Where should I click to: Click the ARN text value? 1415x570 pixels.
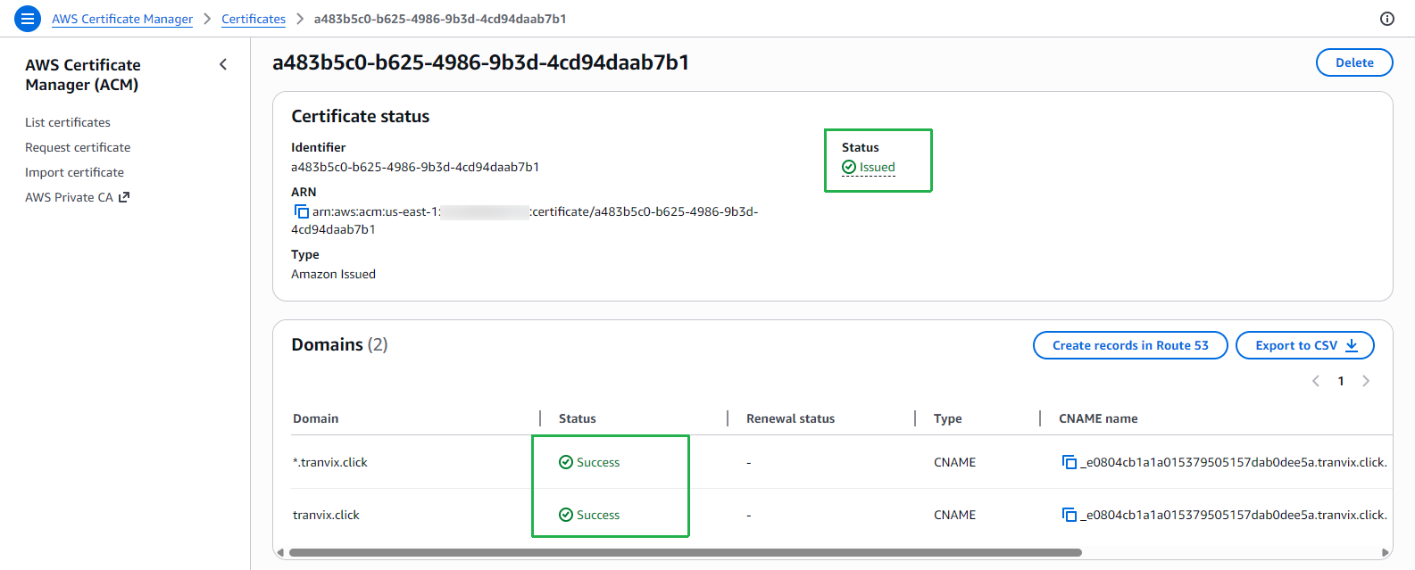click(525, 220)
